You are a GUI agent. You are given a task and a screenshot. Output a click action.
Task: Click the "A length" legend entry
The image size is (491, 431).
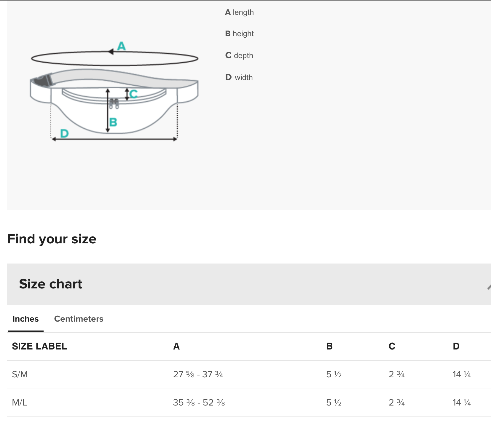239,12
